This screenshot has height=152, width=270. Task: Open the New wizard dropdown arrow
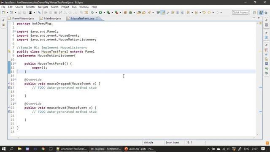pos(7,12)
